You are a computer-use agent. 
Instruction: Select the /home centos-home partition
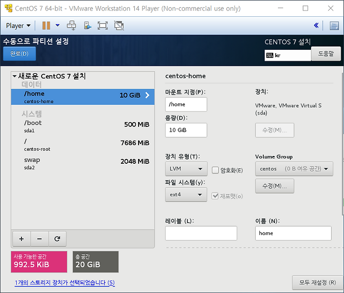click(83, 97)
